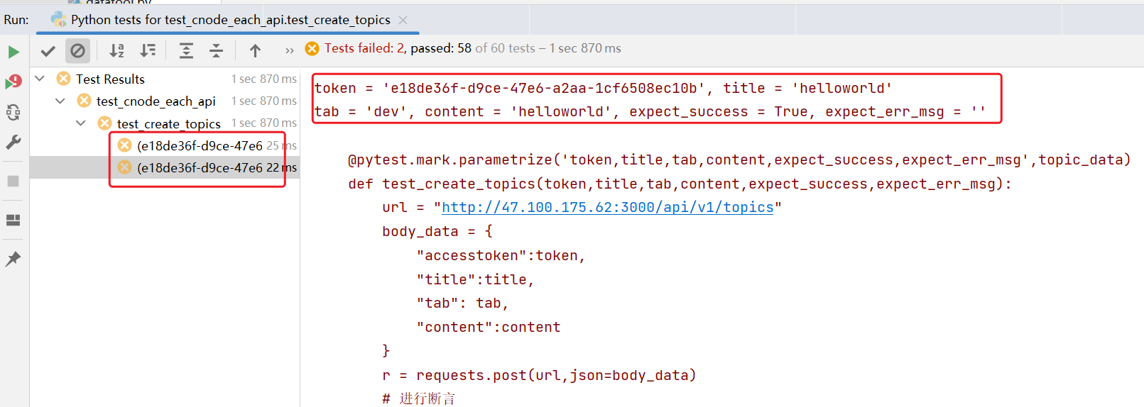Click the Previous failed test up arrow
This screenshot has height=407, width=1144.
(x=255, y=50)
